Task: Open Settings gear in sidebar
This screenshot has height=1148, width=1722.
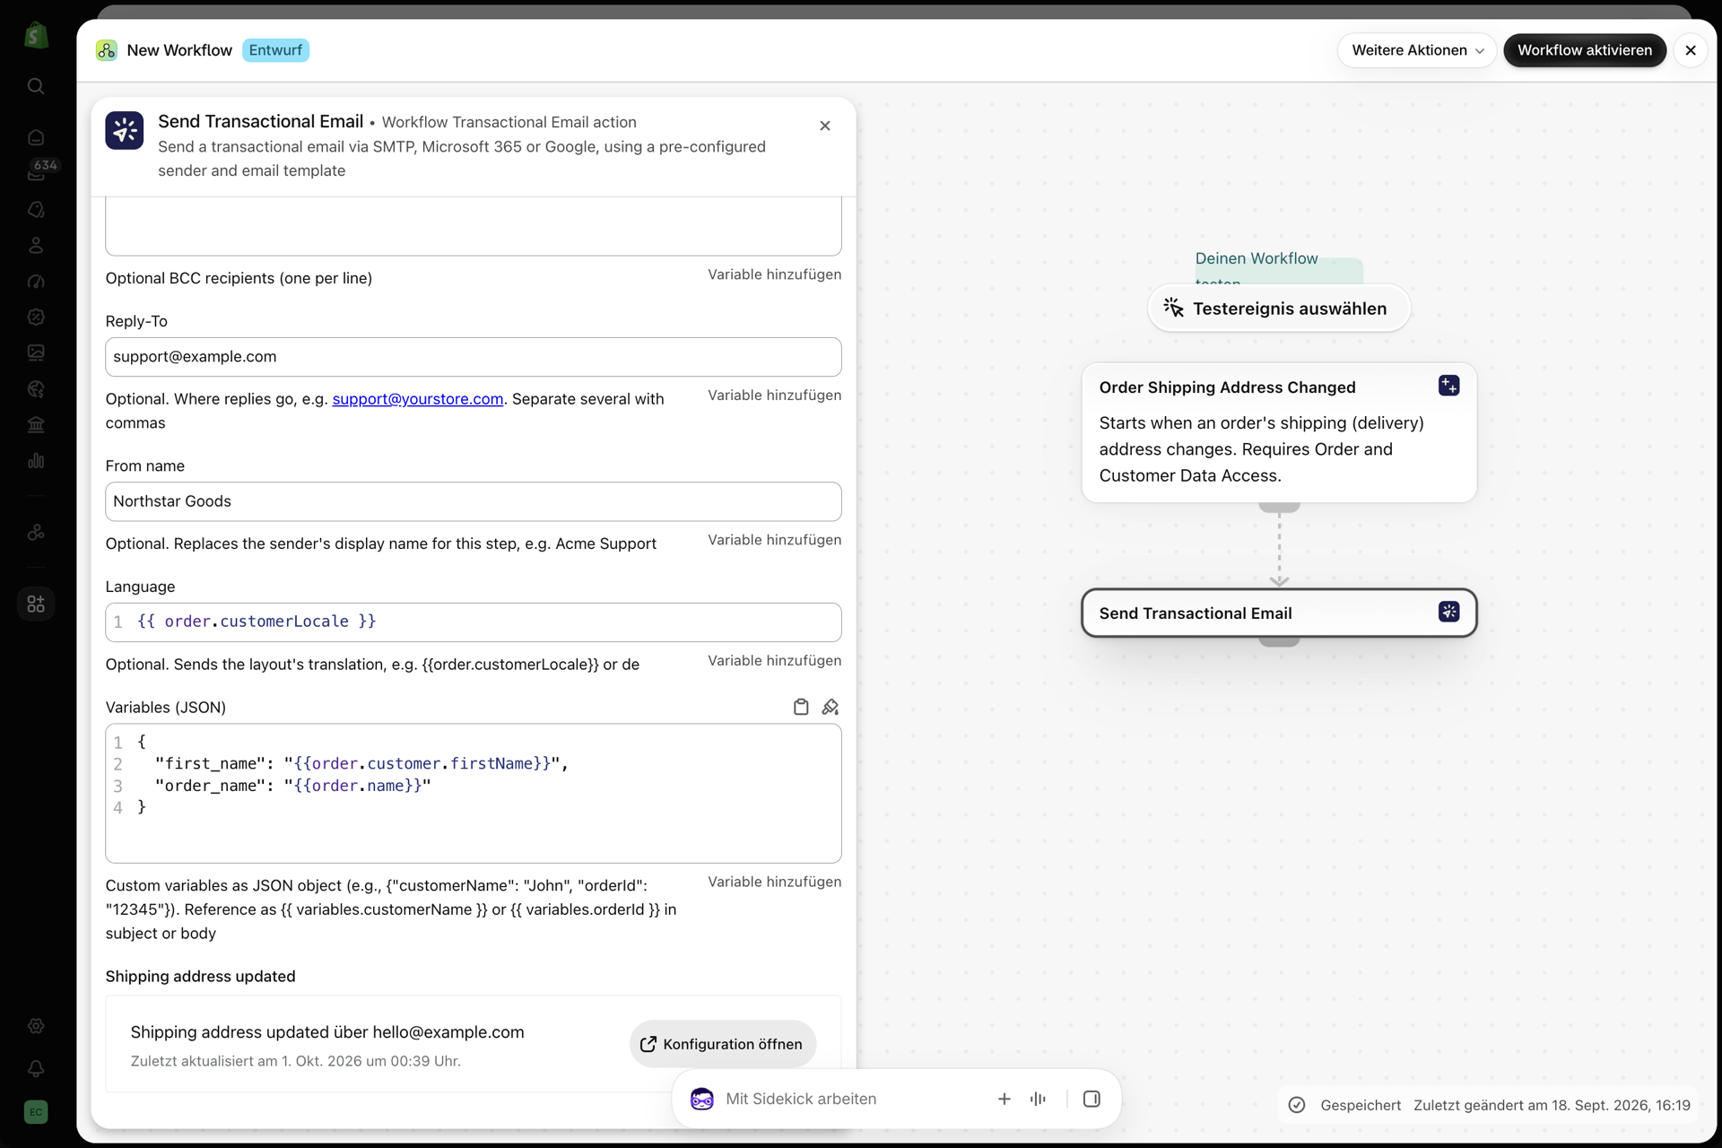Action: tap(36, 1025)
